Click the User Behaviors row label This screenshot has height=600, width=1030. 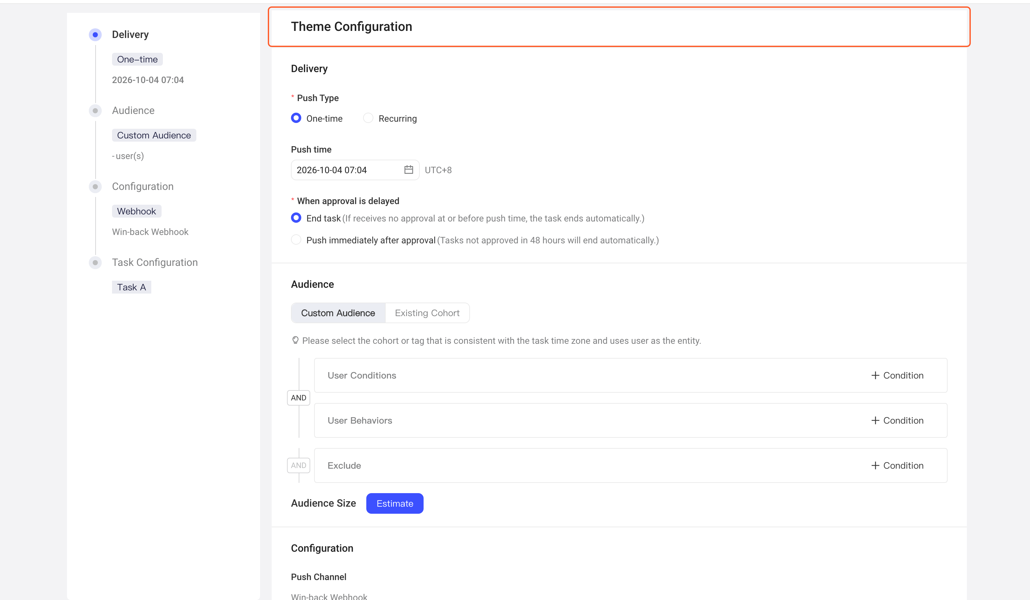pos(360,420)
